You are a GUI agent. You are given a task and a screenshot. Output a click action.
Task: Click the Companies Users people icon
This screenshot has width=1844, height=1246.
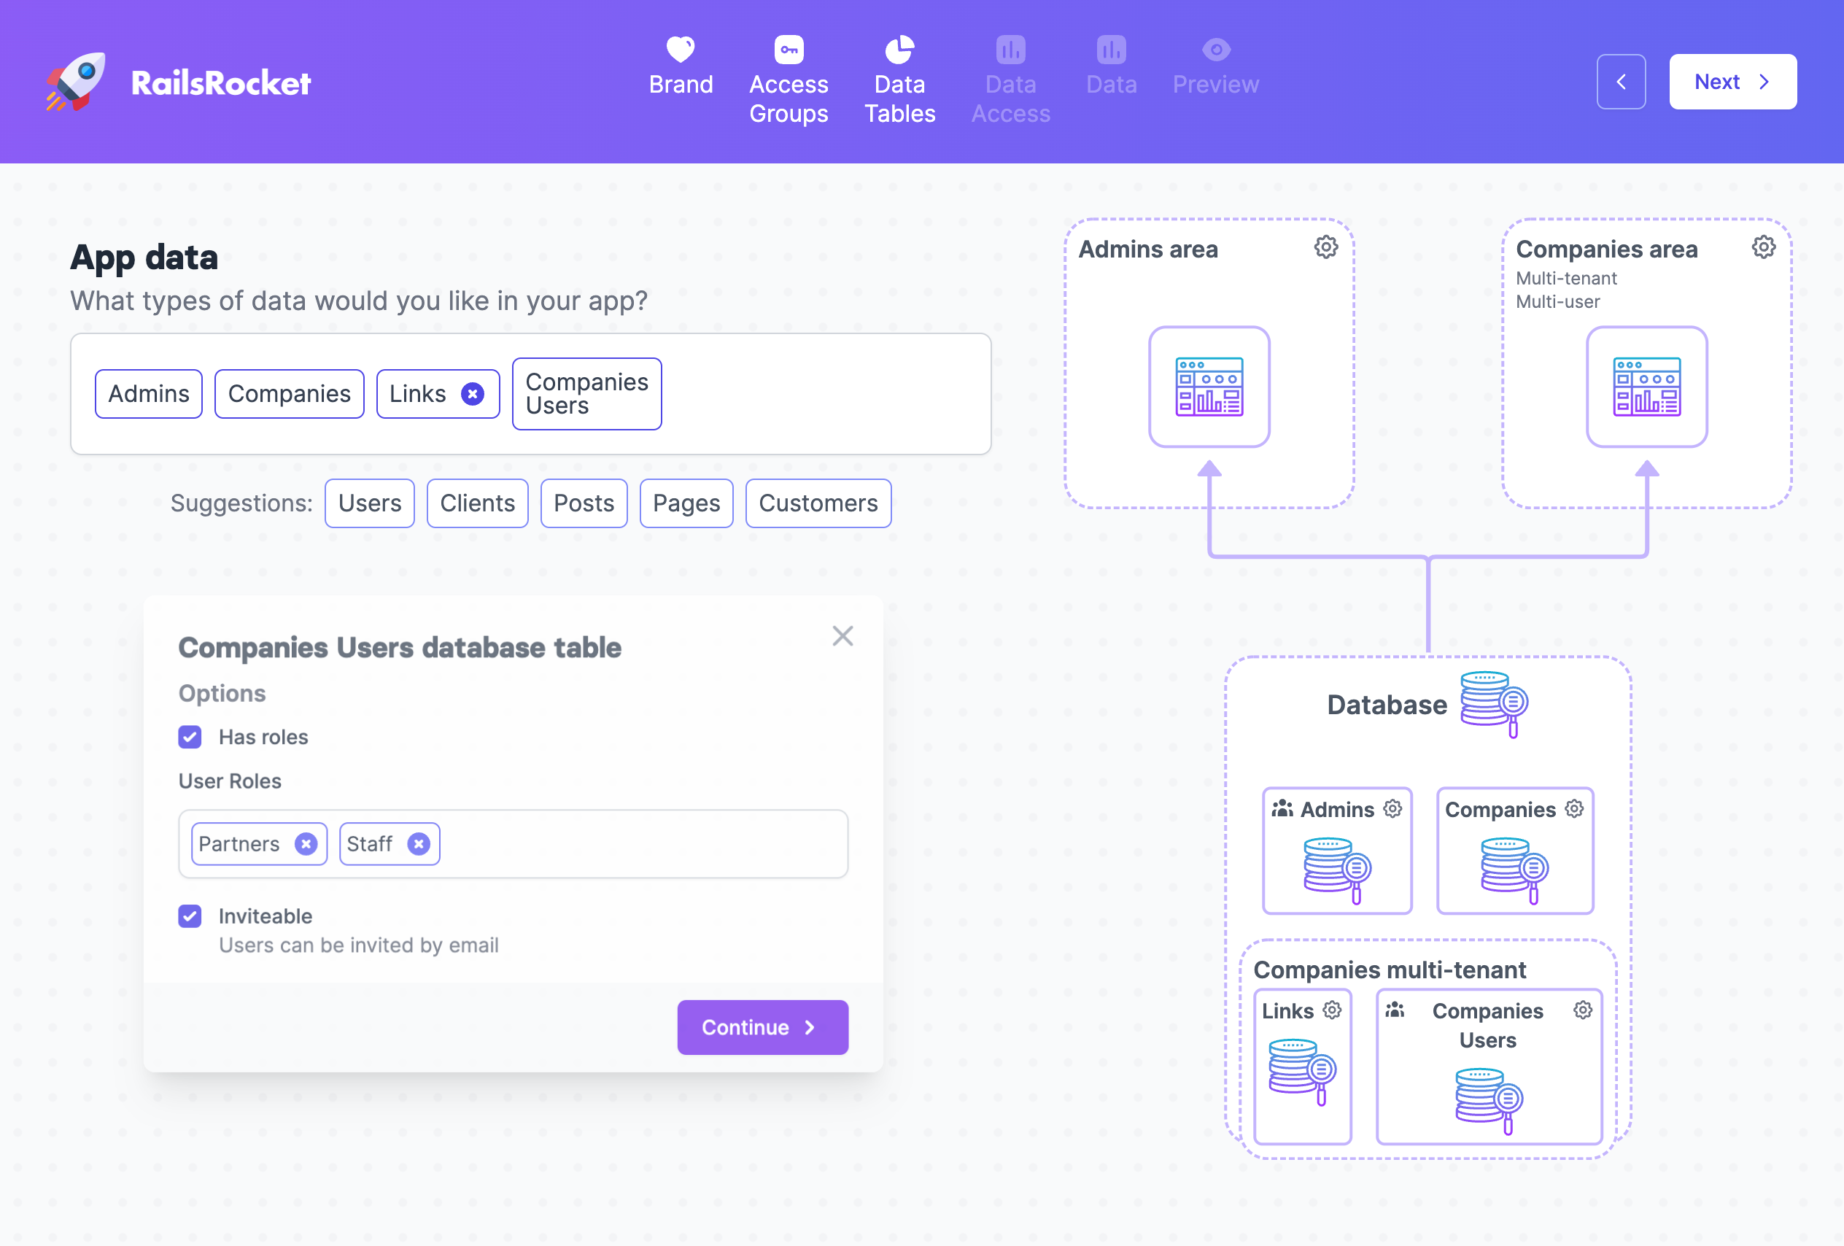click(x=1395, y=1010)
